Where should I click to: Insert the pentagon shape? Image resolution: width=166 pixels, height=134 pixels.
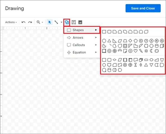click(136, 41)
